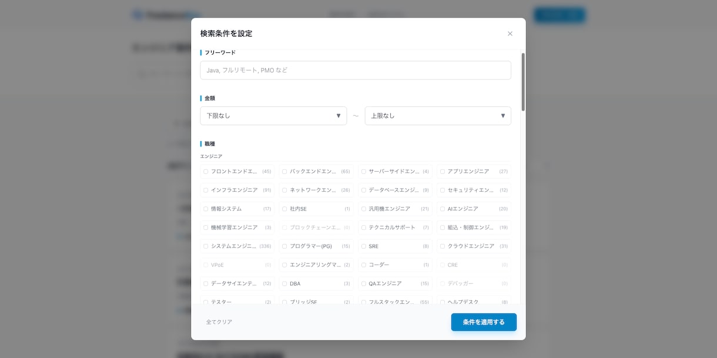Tick the 機械学習エンジニア checkbox

click(206, 227)
